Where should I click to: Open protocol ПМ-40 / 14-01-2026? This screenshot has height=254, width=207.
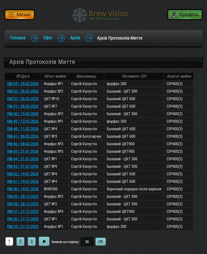[23, 189]
